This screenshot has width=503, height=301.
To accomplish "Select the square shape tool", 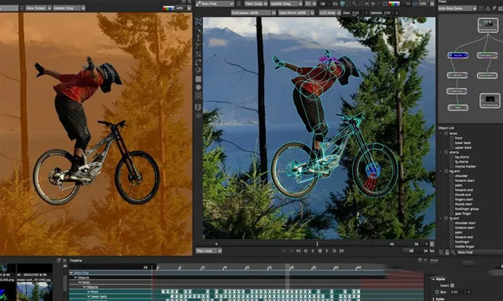I will (x=199, y=78).
